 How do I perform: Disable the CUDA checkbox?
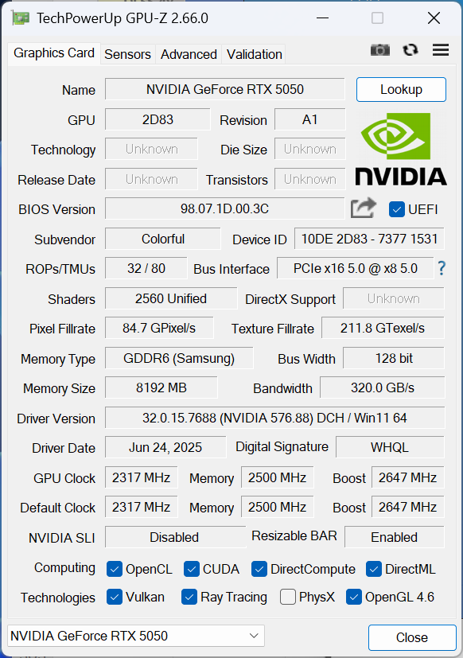pyautogui.click(x=191, y=569)
